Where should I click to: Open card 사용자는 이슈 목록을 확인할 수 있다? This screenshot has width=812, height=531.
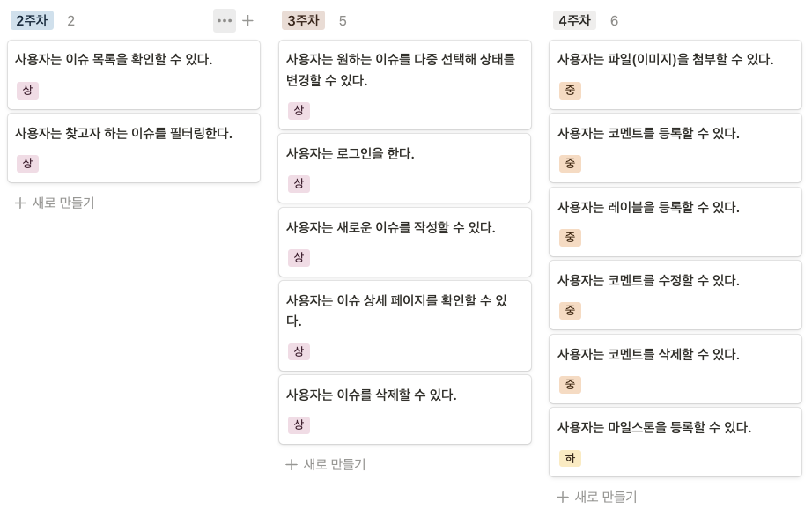(134, 75)
